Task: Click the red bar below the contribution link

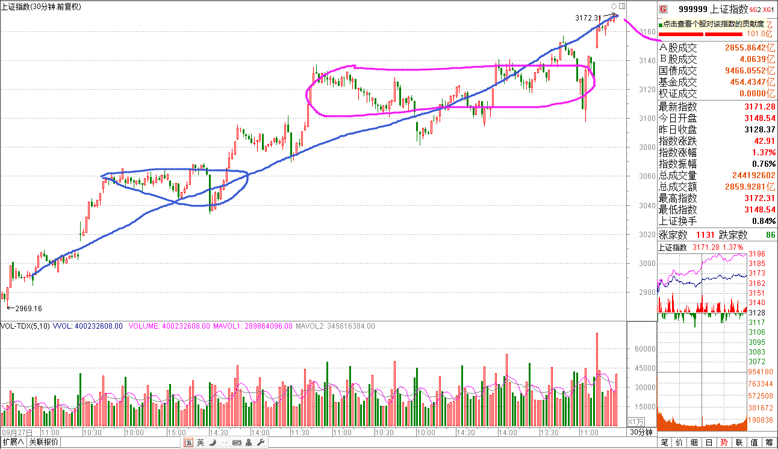Action: pos(680,34)
